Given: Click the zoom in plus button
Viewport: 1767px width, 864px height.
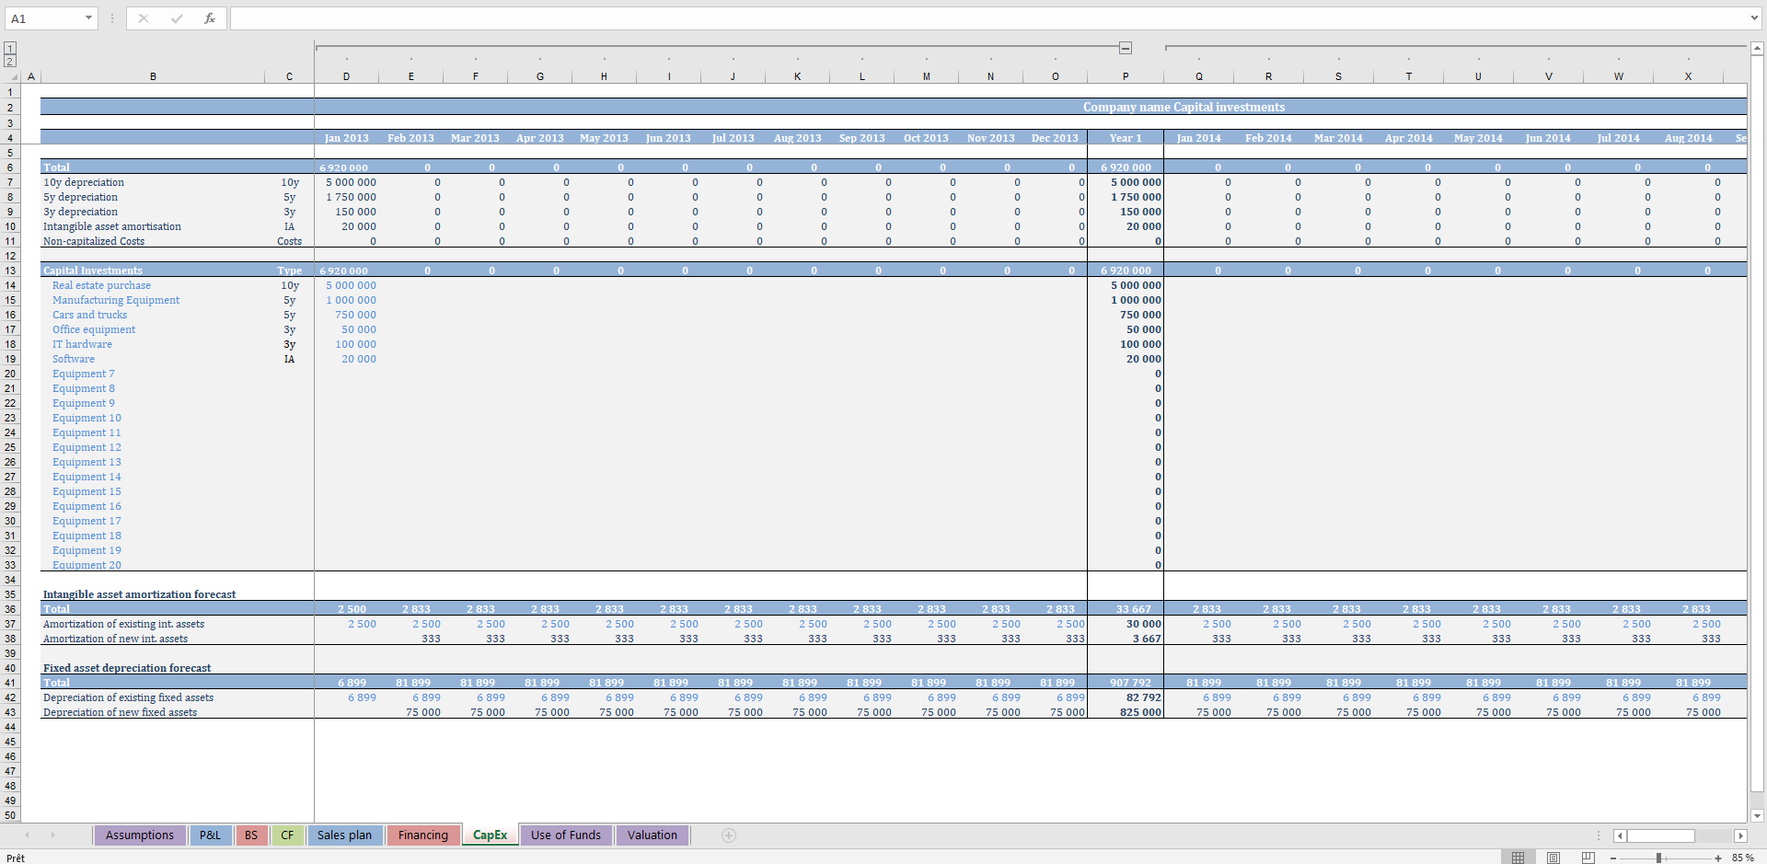Looking at the screenshot, I should click(1718, 858).
